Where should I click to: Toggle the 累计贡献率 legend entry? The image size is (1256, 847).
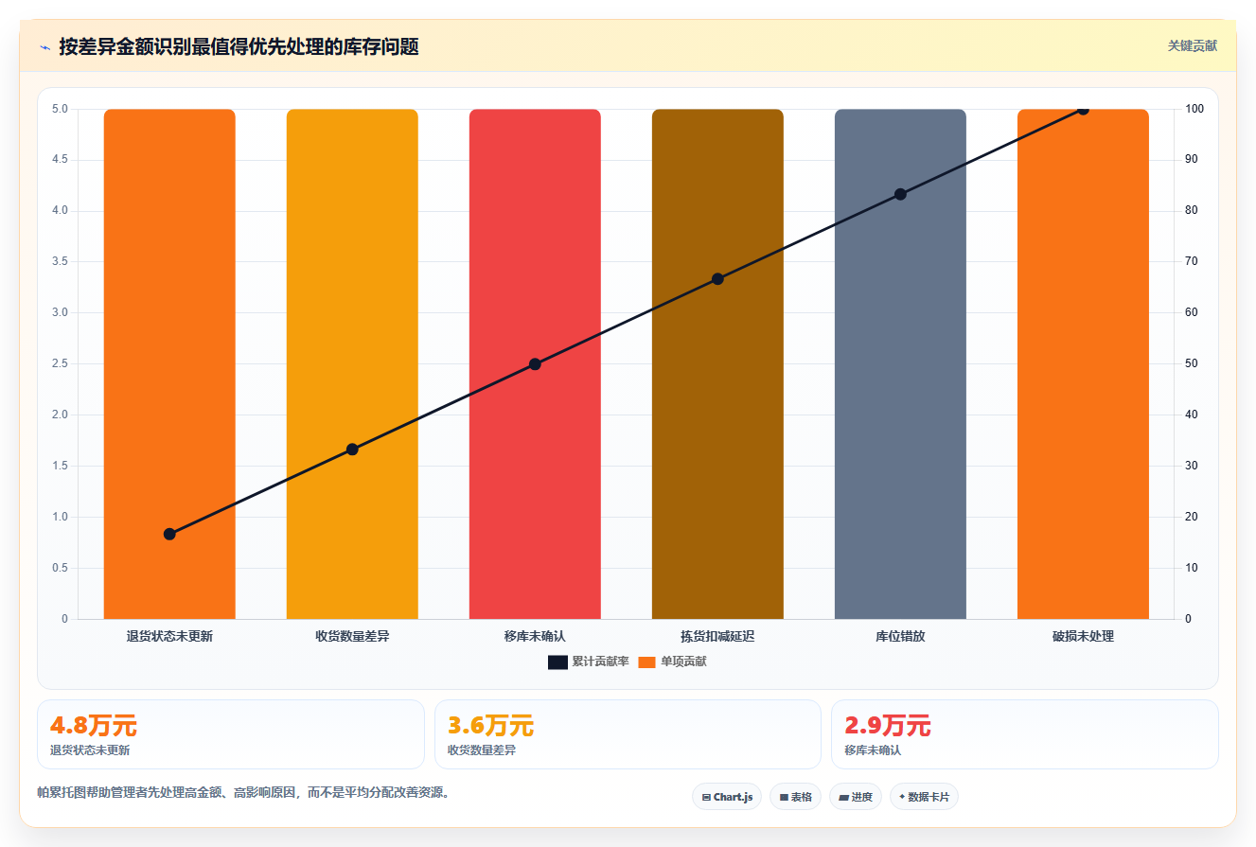click(588, 662)
